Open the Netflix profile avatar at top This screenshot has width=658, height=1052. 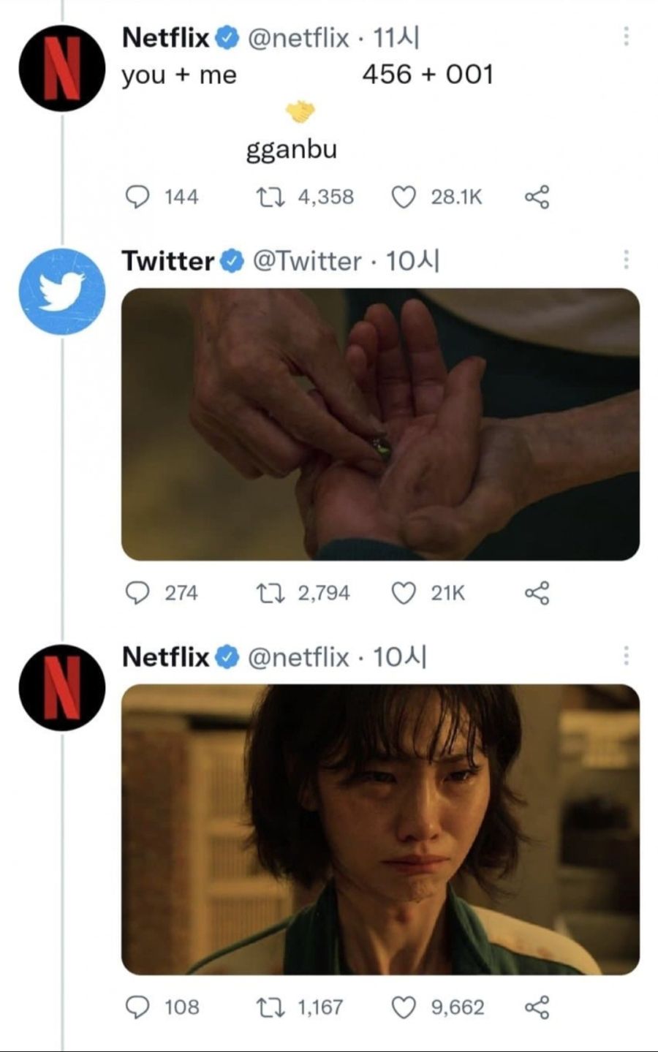[x=62, y=68]
